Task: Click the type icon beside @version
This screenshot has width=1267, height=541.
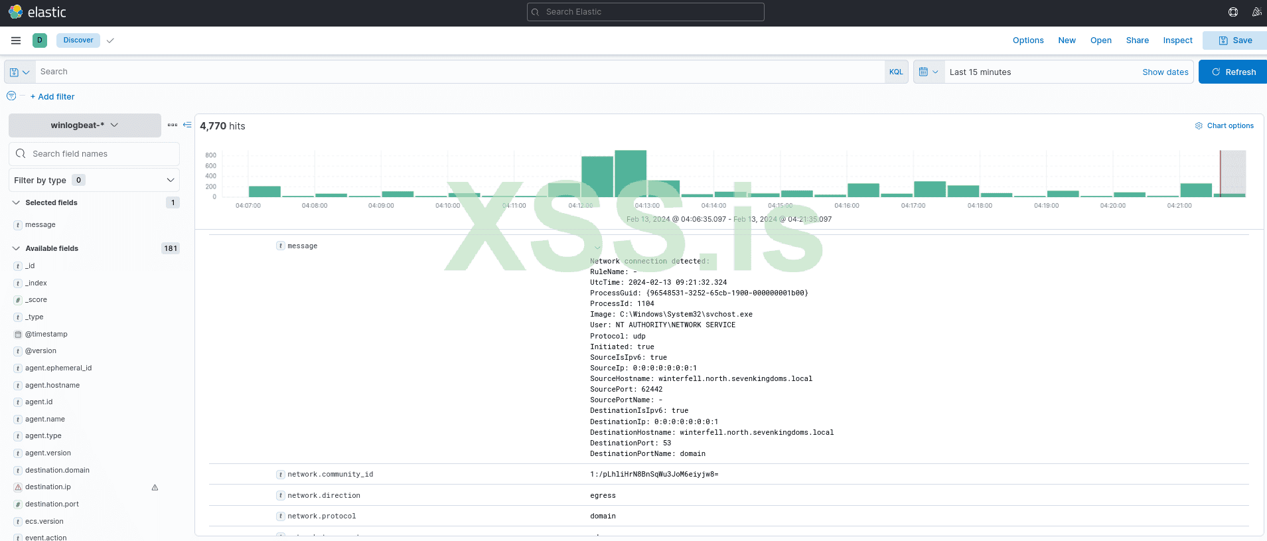Action: tap(18, 351)
